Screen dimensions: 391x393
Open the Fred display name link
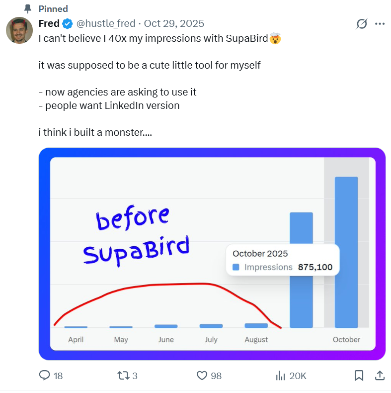coord(49,23)
